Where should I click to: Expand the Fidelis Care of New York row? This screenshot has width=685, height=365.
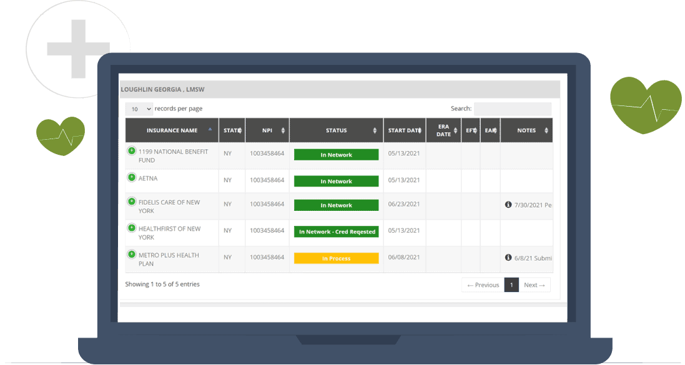click(x=132, y=202)
